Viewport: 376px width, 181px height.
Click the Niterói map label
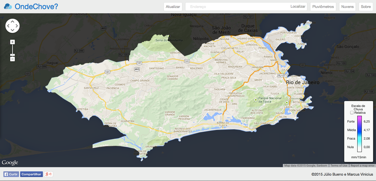click(326, 73)
